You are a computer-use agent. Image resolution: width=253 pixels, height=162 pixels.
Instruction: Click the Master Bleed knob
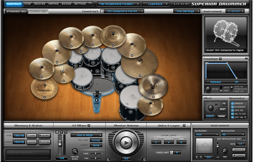[75, 151]
